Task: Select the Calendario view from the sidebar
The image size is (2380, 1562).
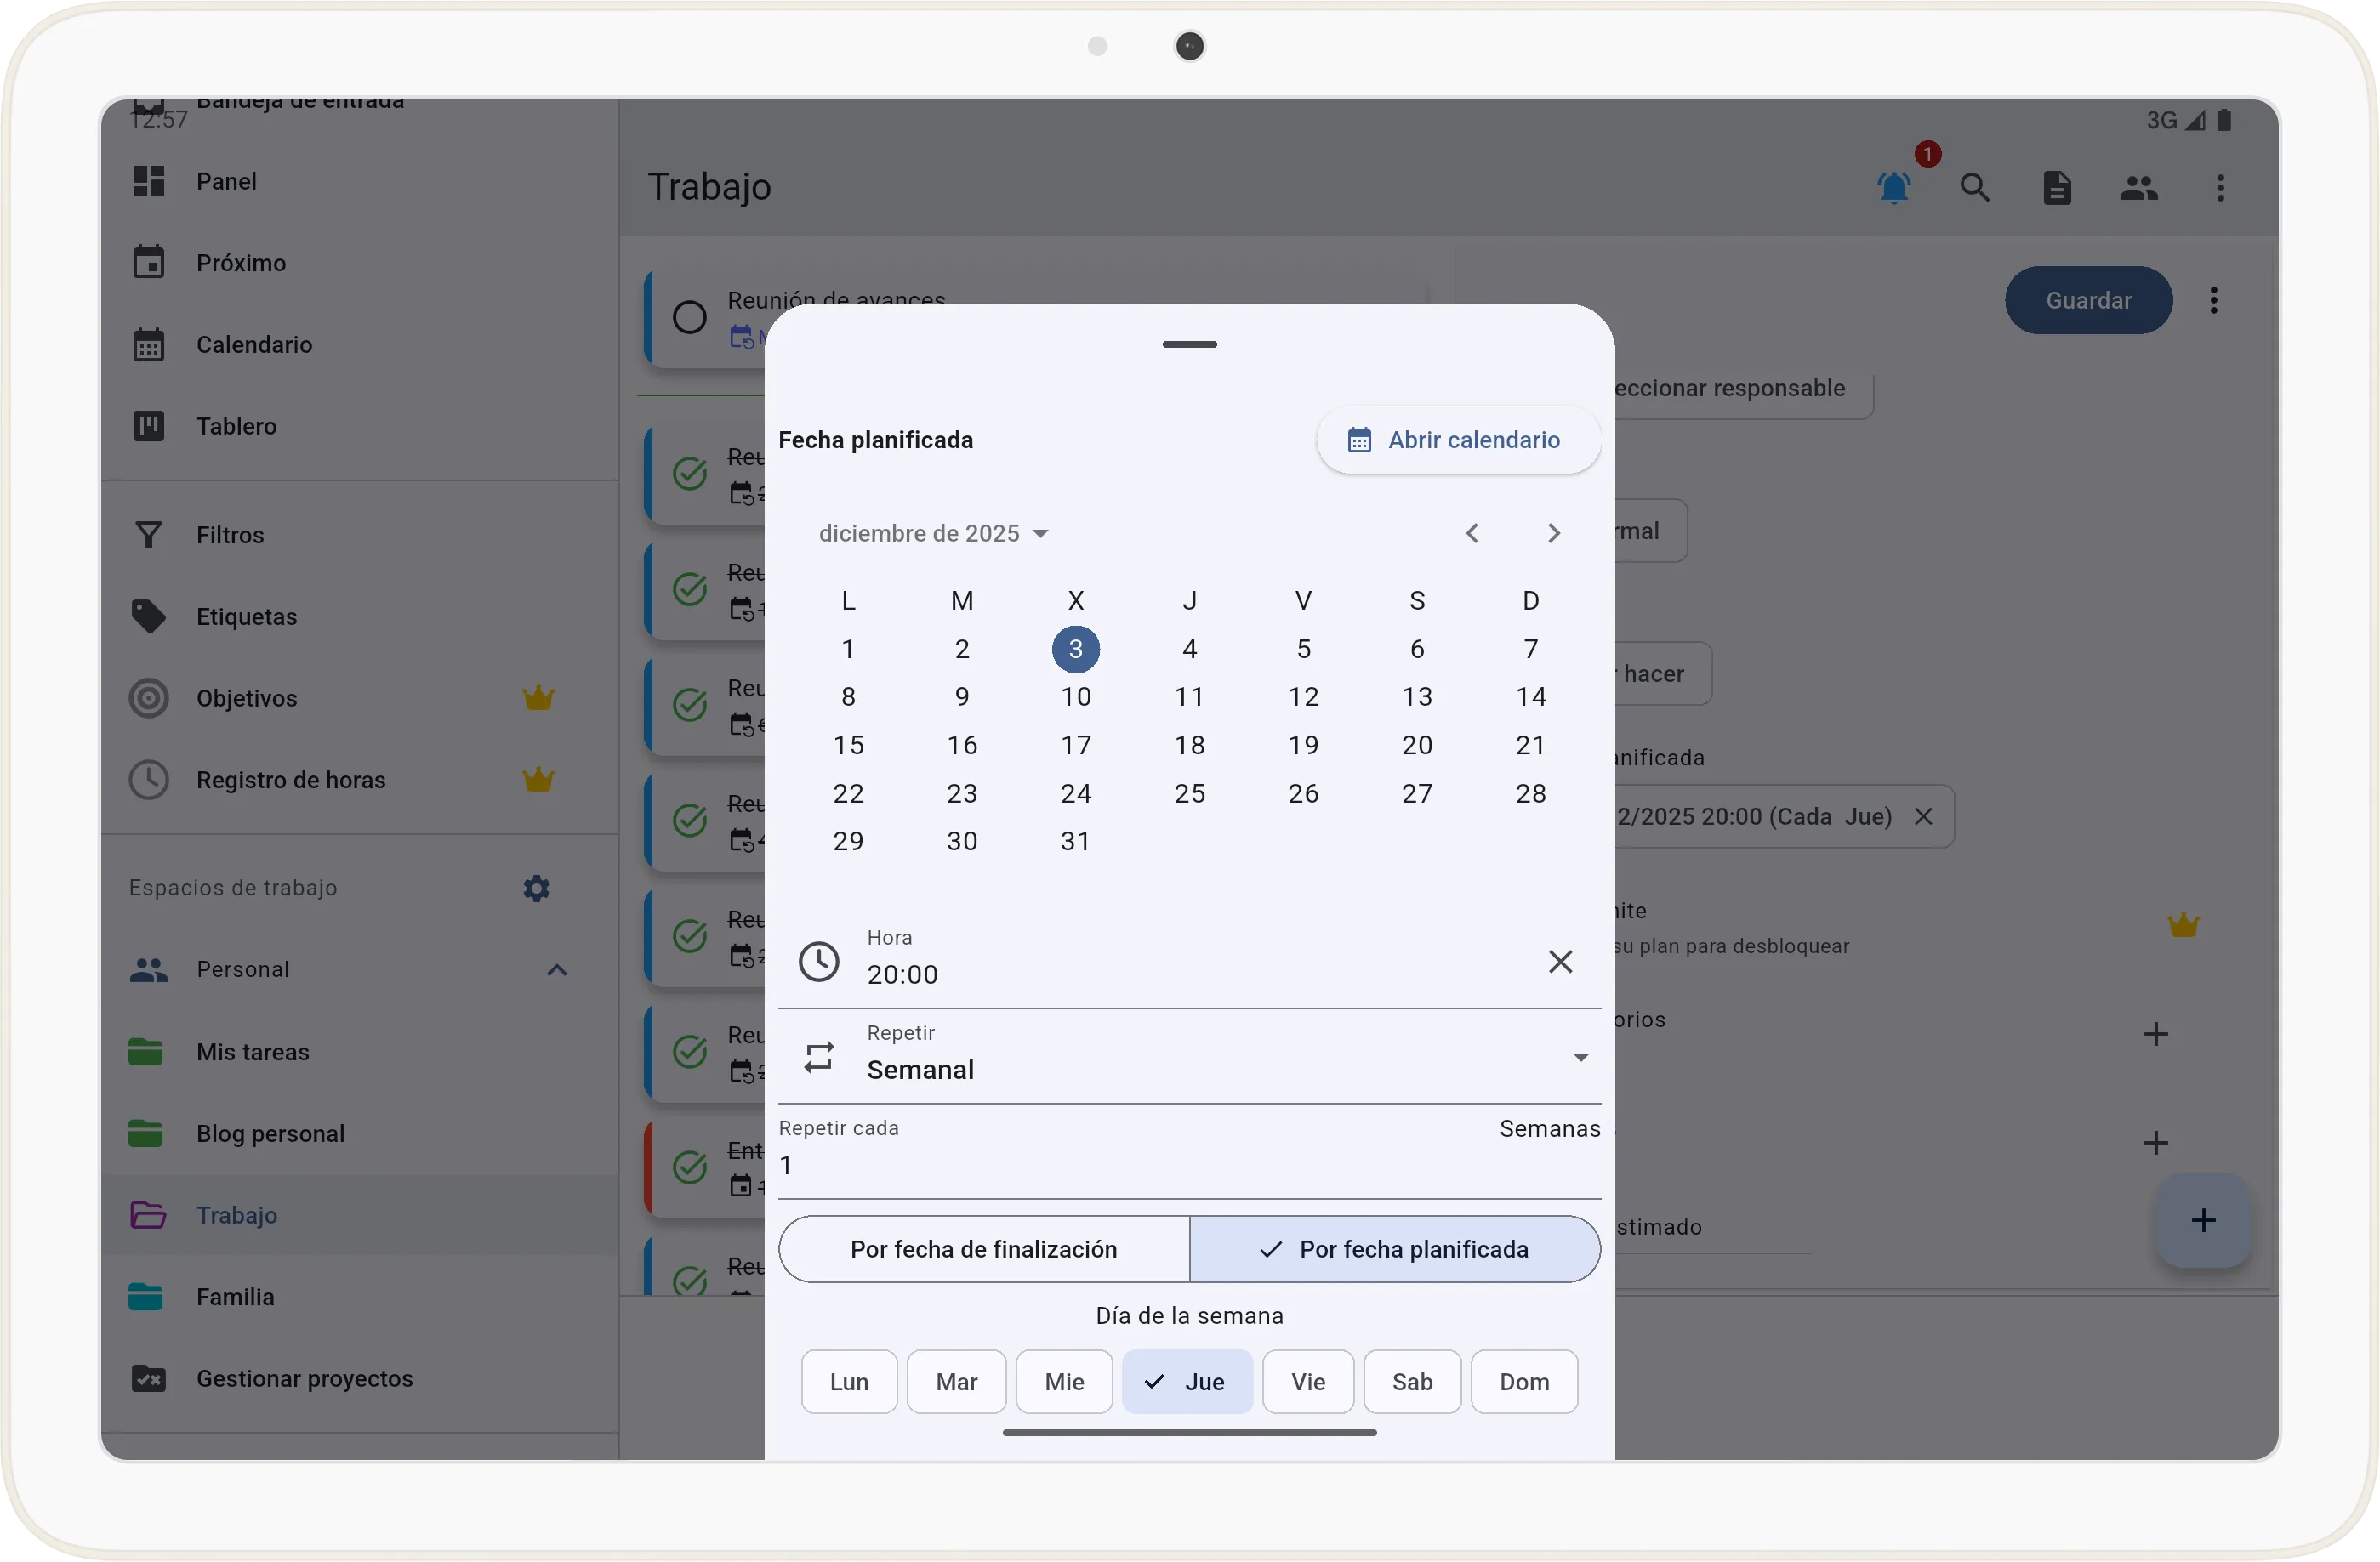Action: coord(254,344)
